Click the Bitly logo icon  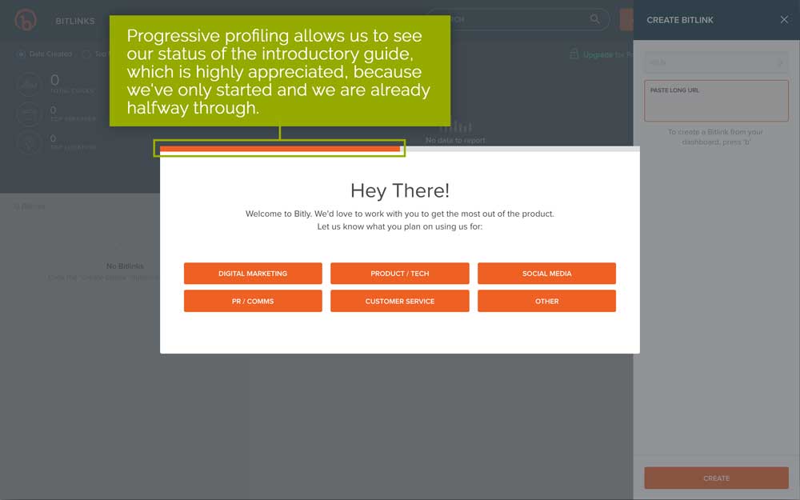[x=26, y=21]
